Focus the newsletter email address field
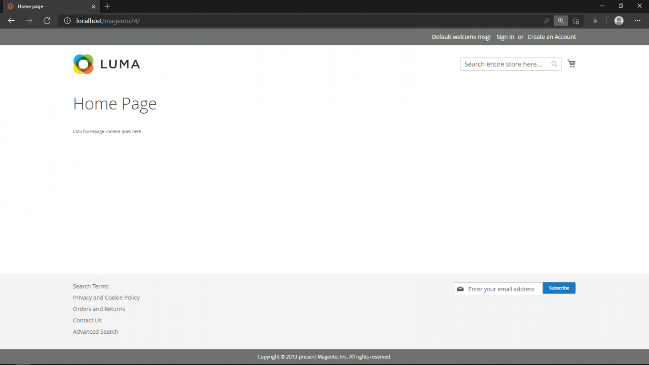This screenshot has width=649, height=365. click(503, 289)
